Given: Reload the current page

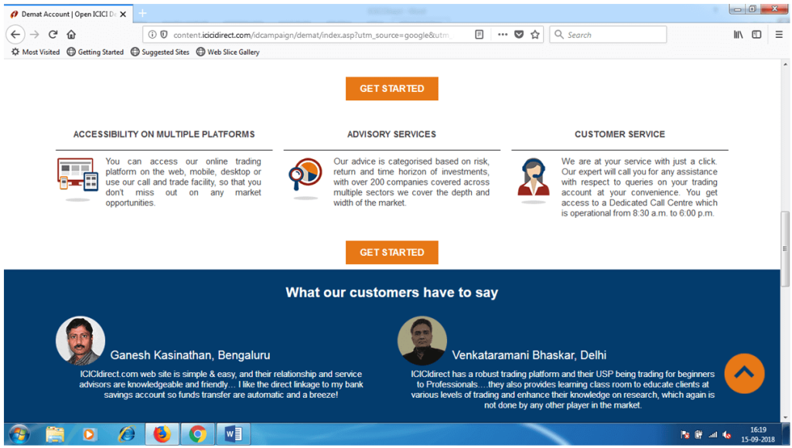Looking at the screenshot, I should [53, 34].
